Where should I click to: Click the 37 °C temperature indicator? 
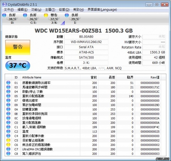(x=18, y=65)
